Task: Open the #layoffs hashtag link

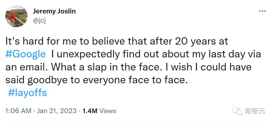Action: (x=27, y=93)
